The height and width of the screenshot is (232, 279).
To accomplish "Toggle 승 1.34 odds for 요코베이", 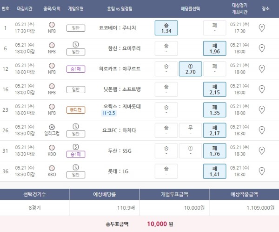I will (166, 28).
